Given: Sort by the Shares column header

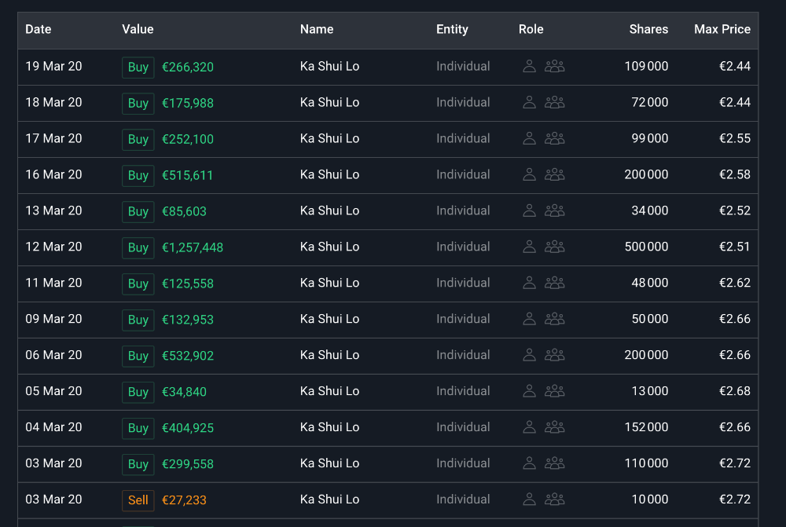Looking at the screenshot, I should coord(648,30).
